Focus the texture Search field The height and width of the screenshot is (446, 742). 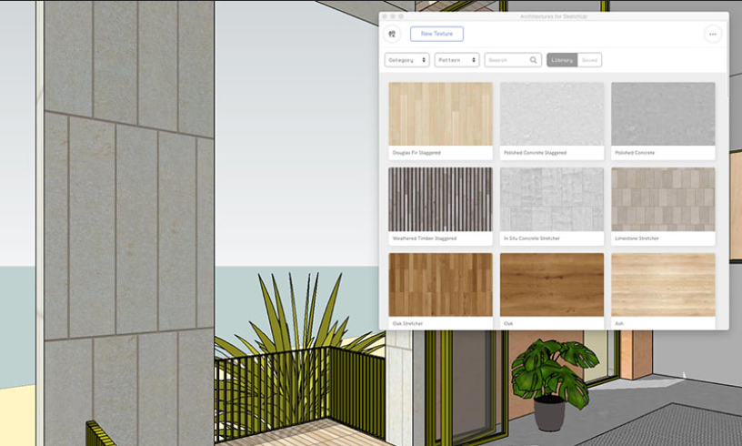click(506, 60)
